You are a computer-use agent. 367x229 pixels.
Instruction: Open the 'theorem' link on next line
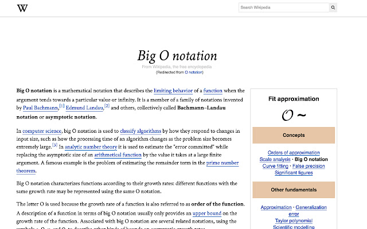(26, 171)
